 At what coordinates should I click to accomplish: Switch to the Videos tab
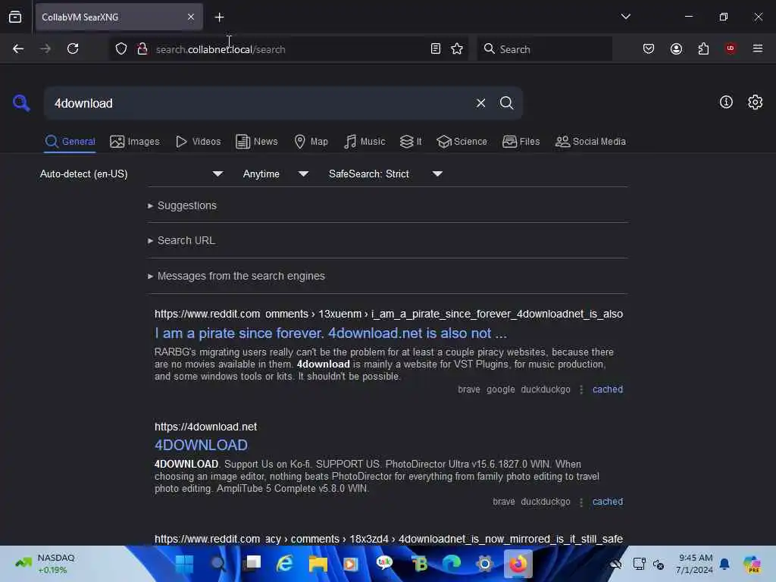pos(198,142)
